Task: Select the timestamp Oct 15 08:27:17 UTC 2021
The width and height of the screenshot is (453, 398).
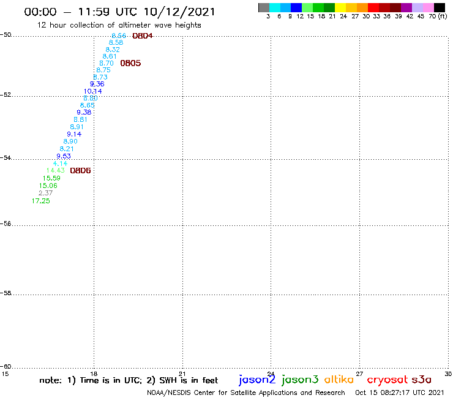Action: point(400,393)
